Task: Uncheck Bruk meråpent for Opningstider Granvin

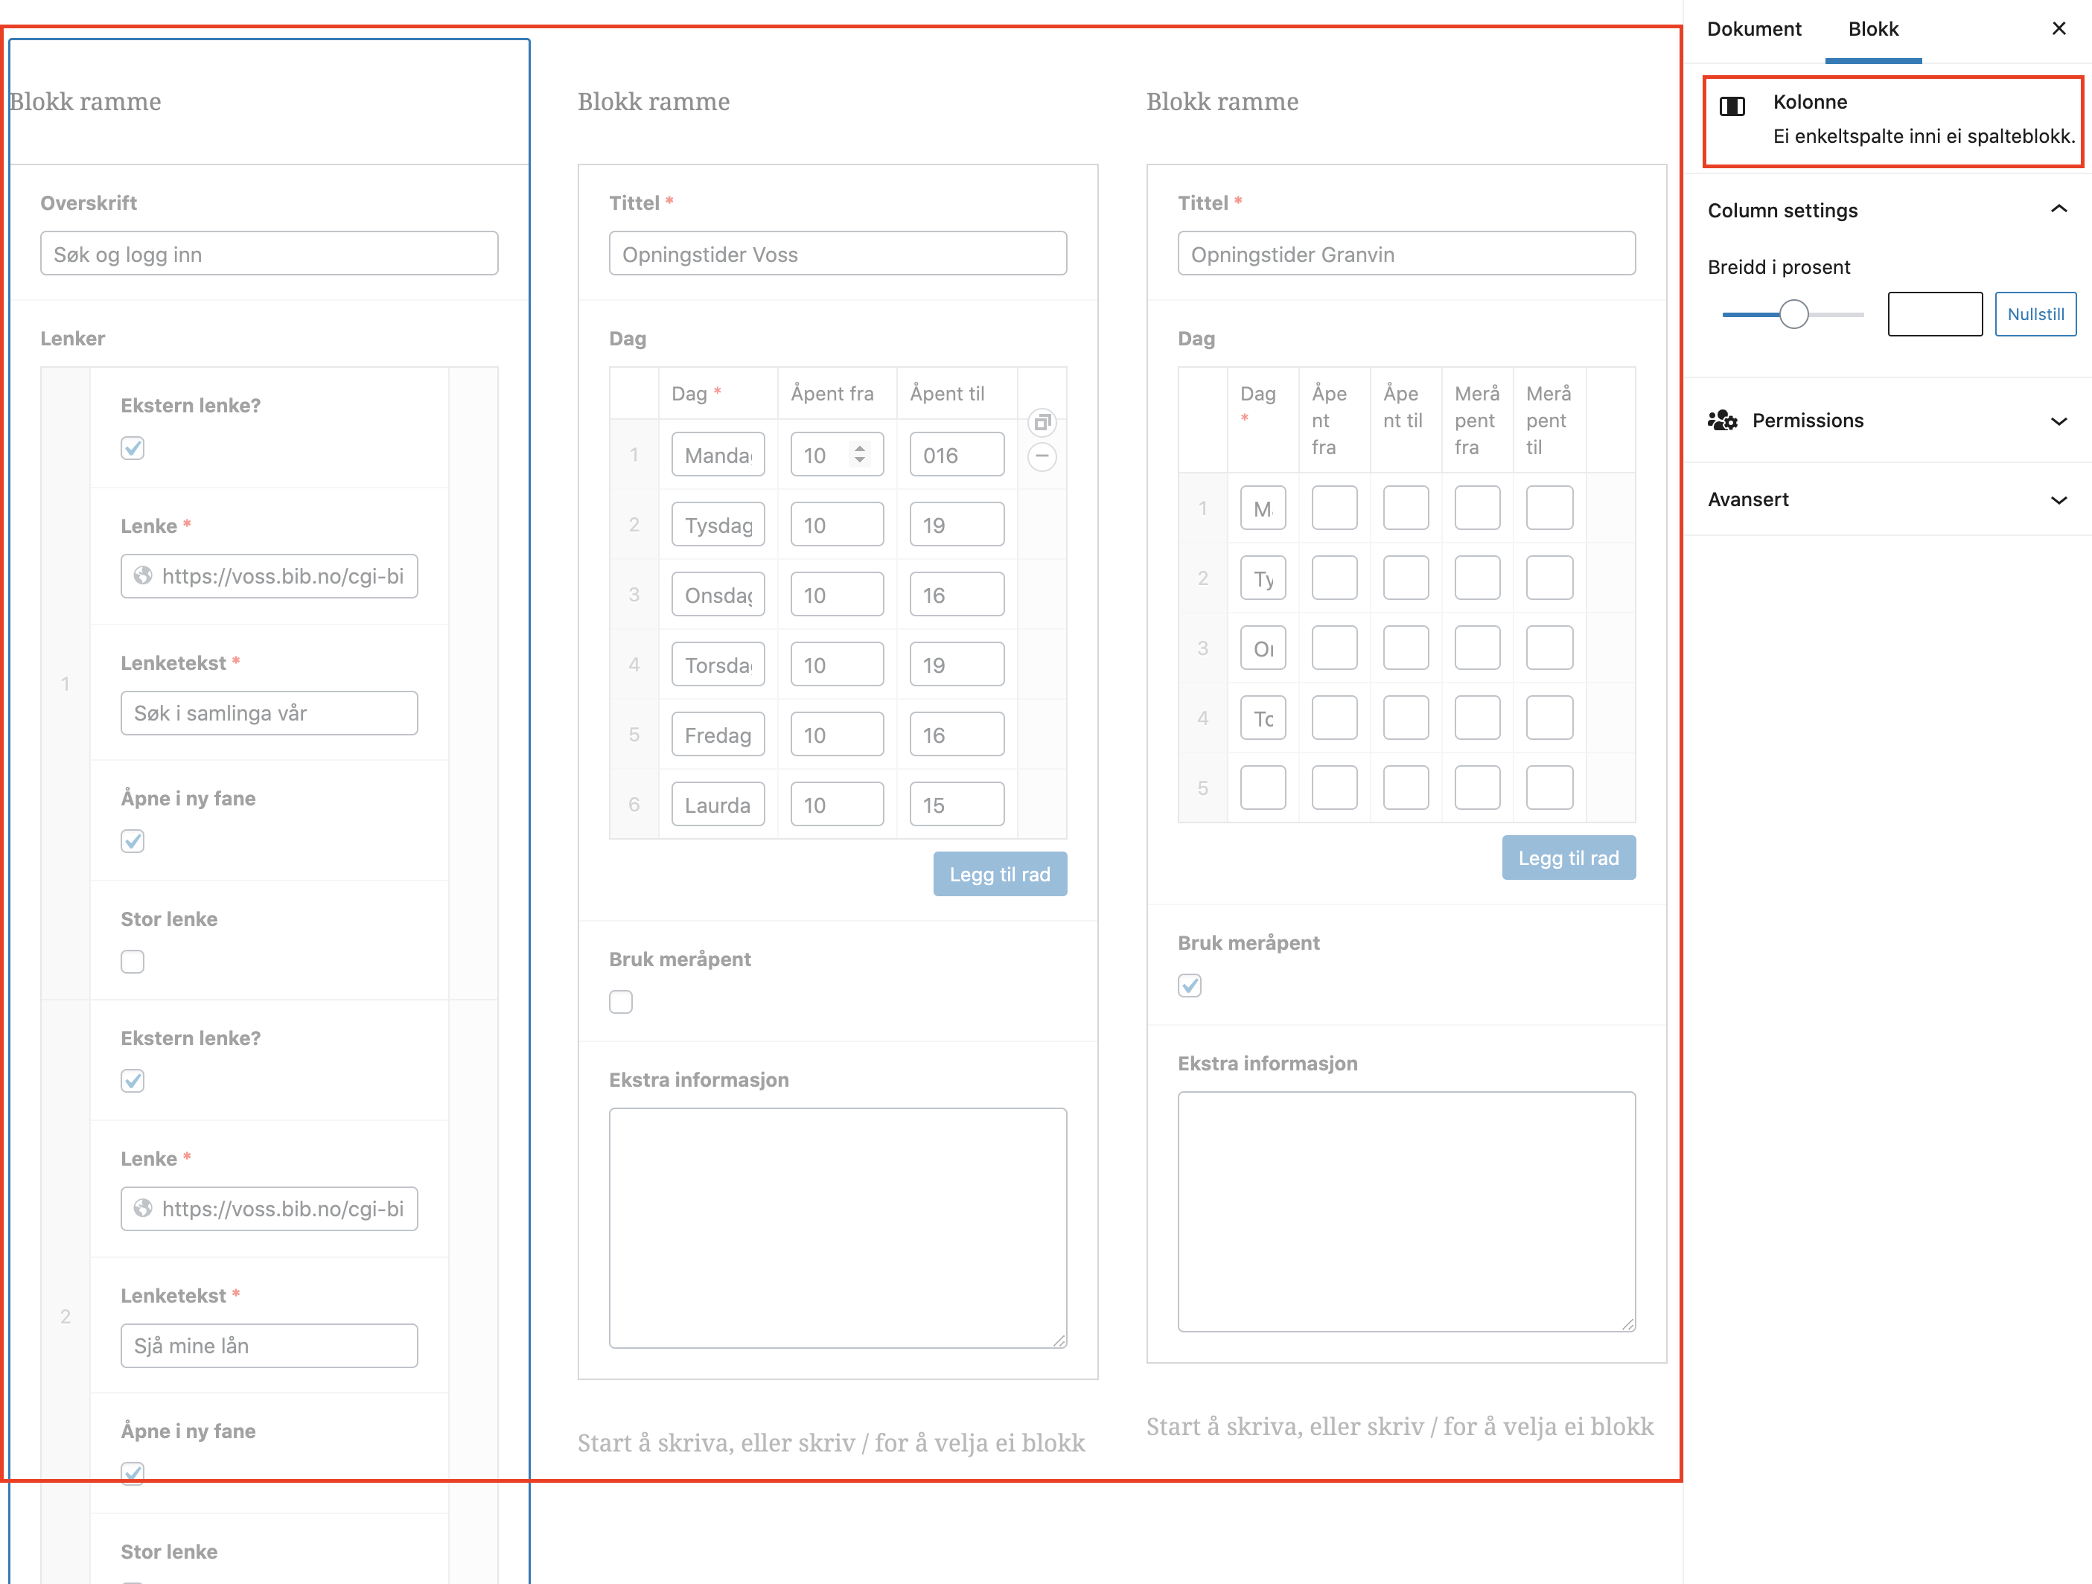Action: (1190, 986)
